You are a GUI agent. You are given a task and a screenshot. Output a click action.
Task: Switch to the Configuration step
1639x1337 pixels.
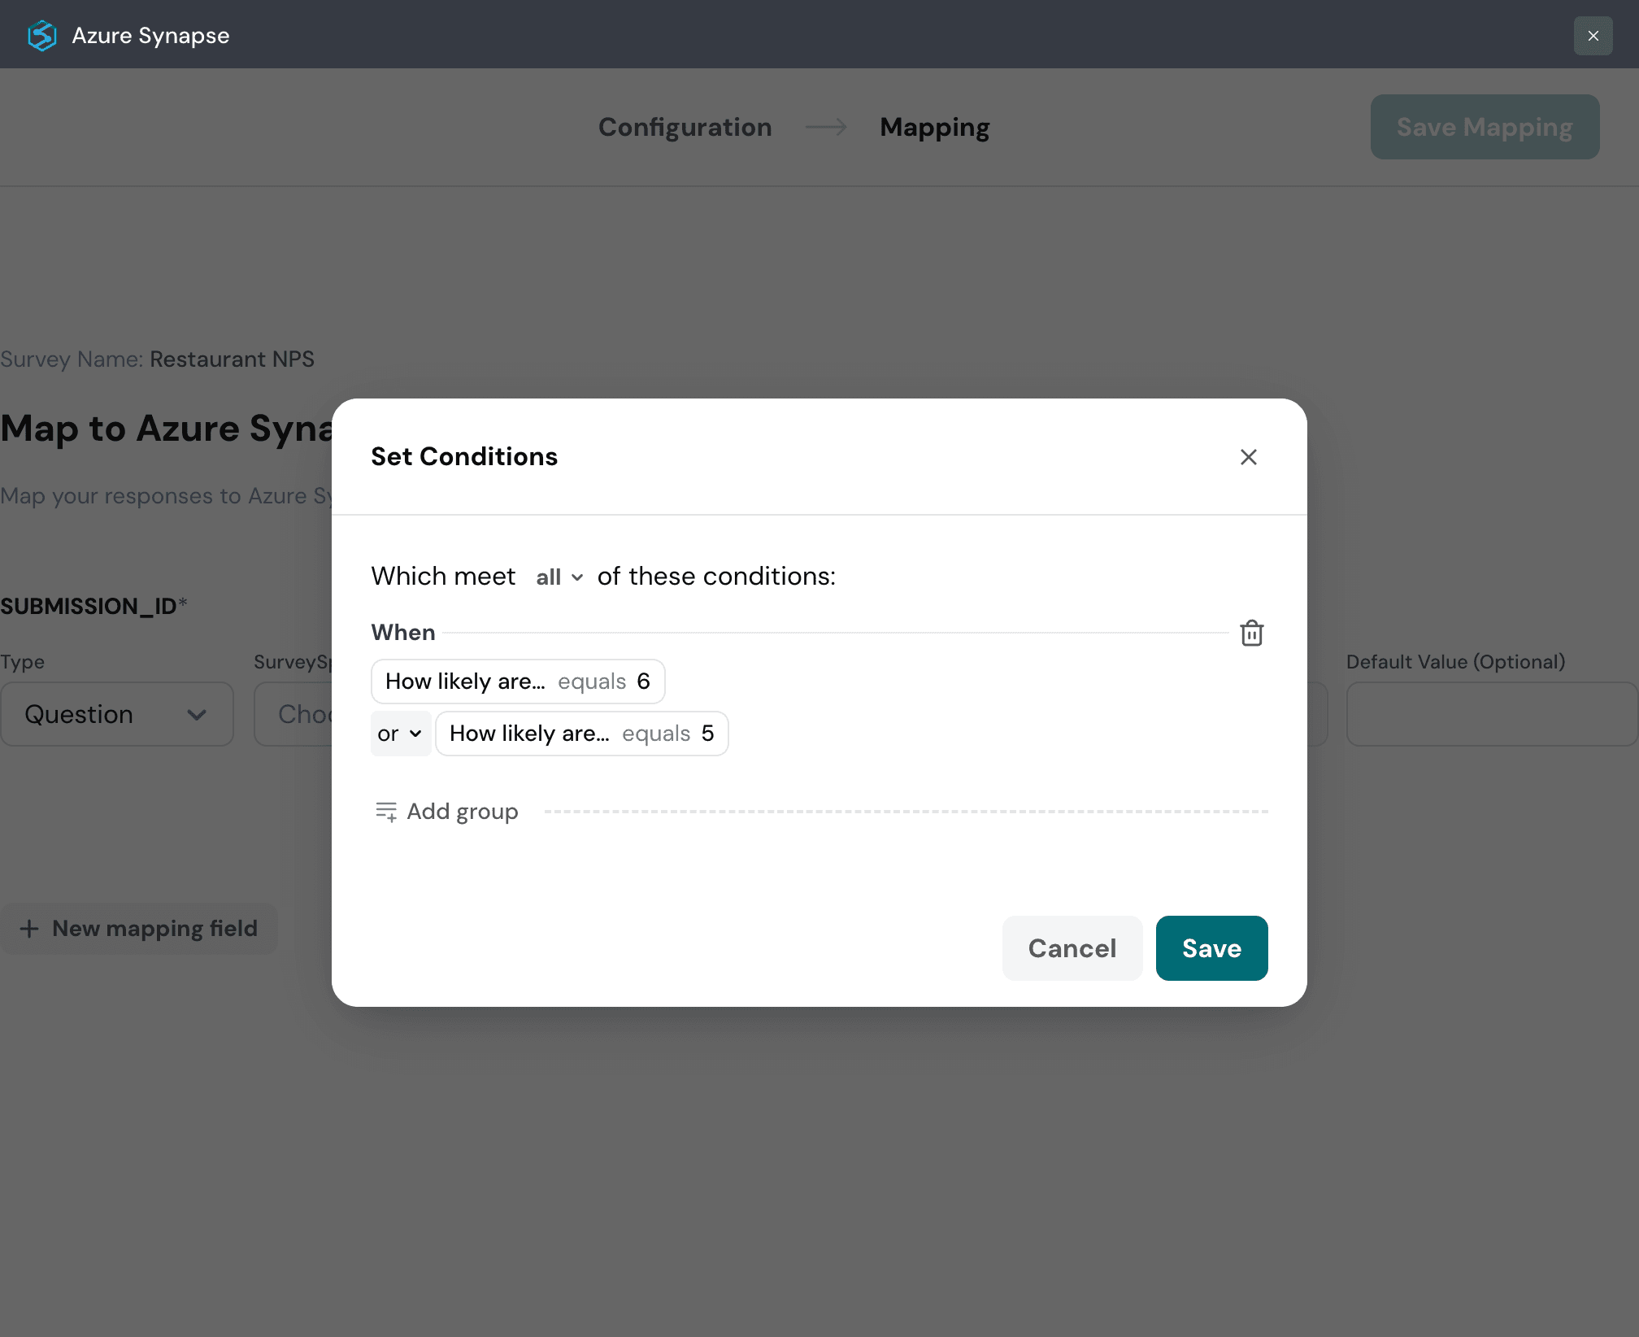[x=685, y=127]
